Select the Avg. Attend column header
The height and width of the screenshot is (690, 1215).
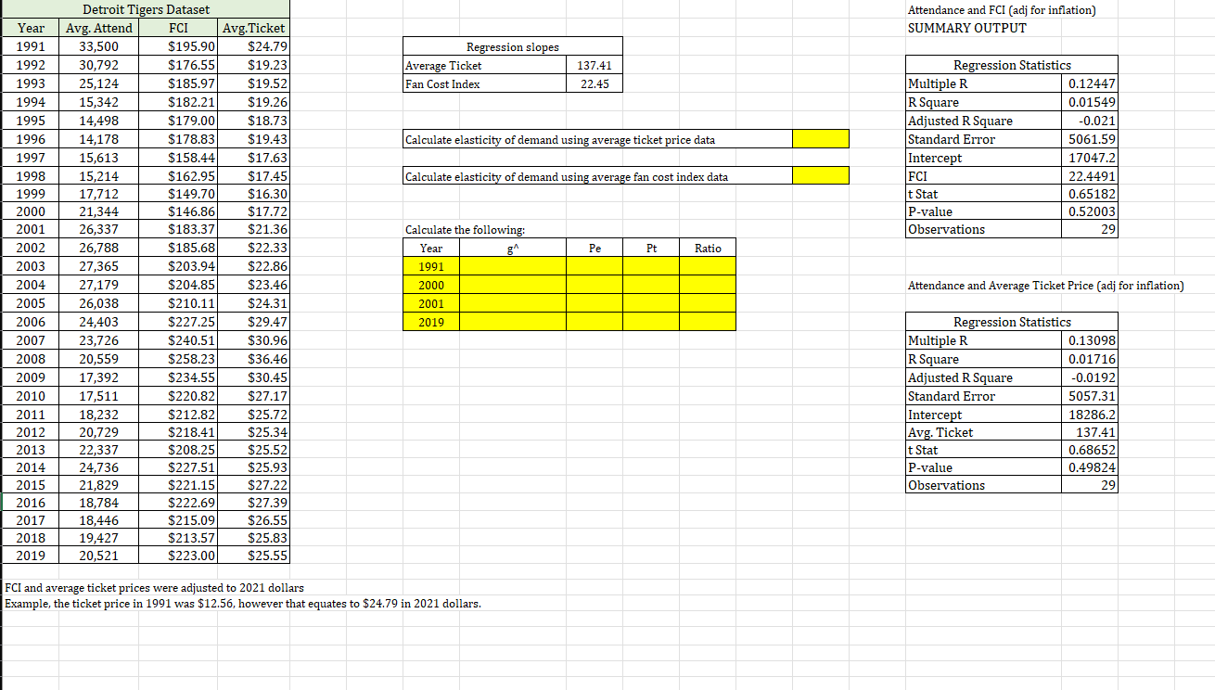point(98,28)
